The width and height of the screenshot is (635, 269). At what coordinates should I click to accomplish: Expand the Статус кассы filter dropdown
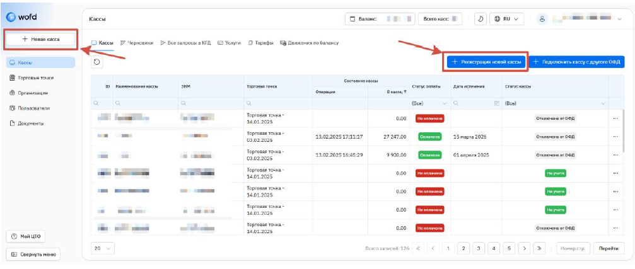pyautogui.click(x=603, y=103)
